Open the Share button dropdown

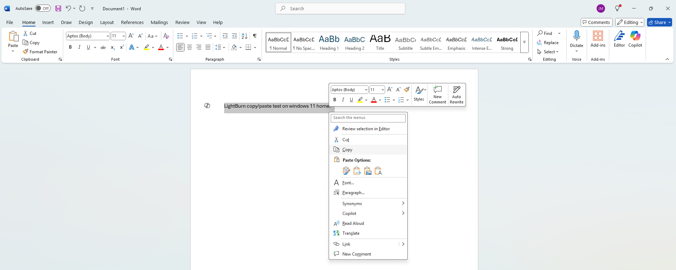pyautogui.click(x=669, y=22)
